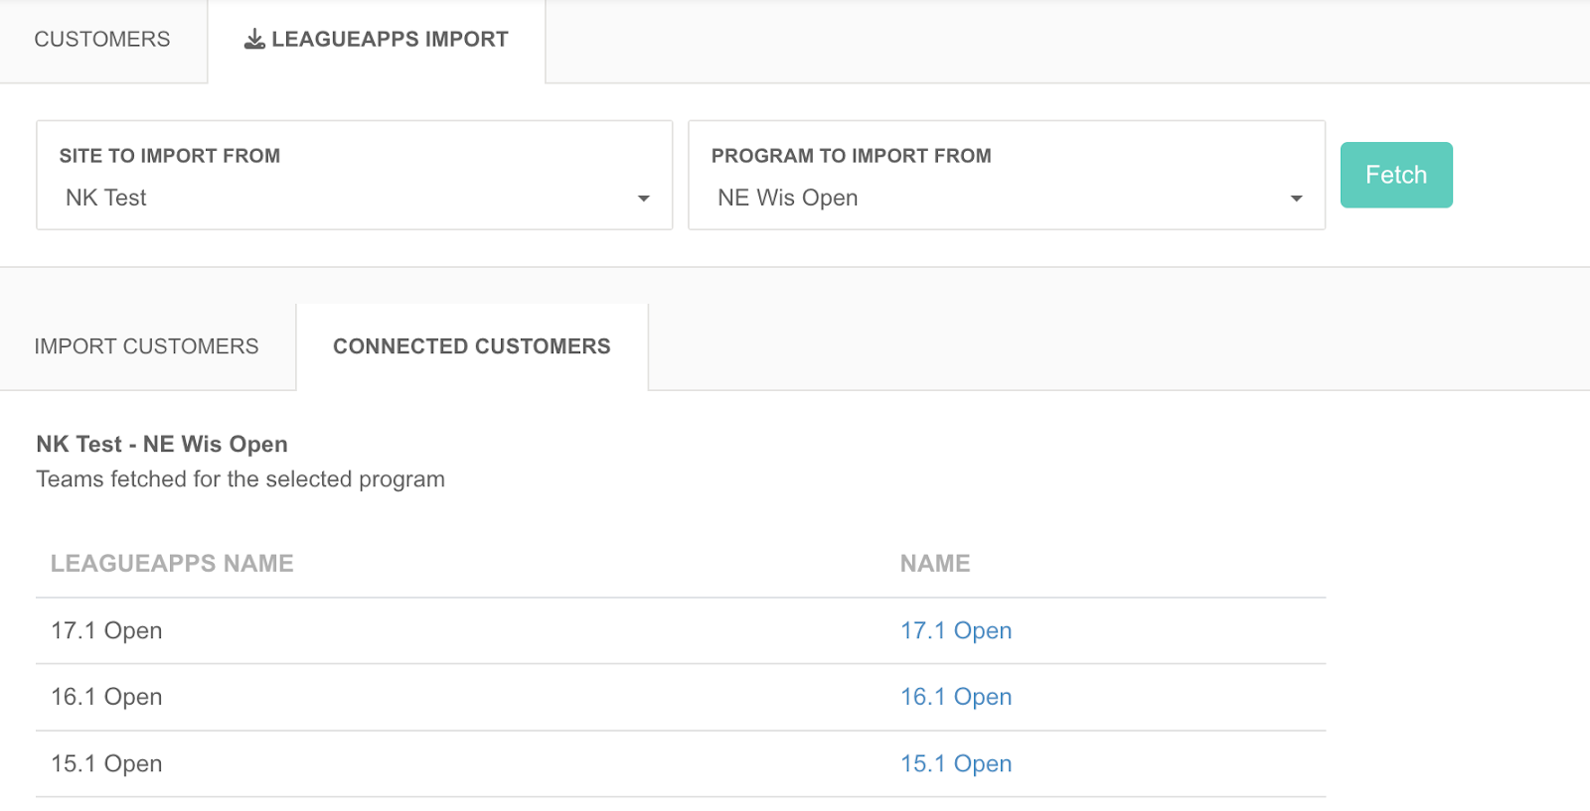Image resolution: width=1590 pixels, height=811 pixels.
Task: Switch to the Customers tab
Action: 102,40
